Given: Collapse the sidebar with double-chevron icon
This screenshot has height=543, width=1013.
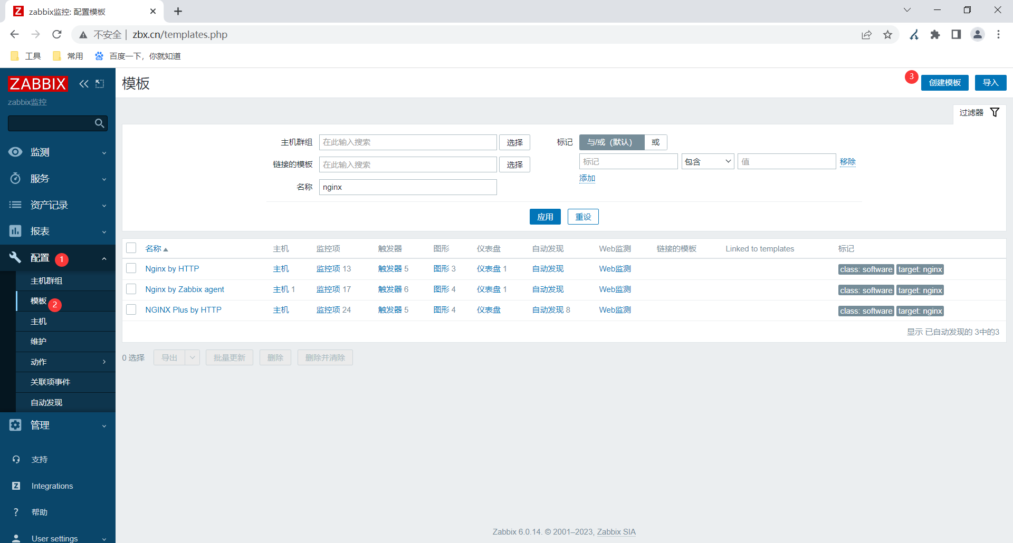Looking at the screenshot, I should (x=84, y=84).
